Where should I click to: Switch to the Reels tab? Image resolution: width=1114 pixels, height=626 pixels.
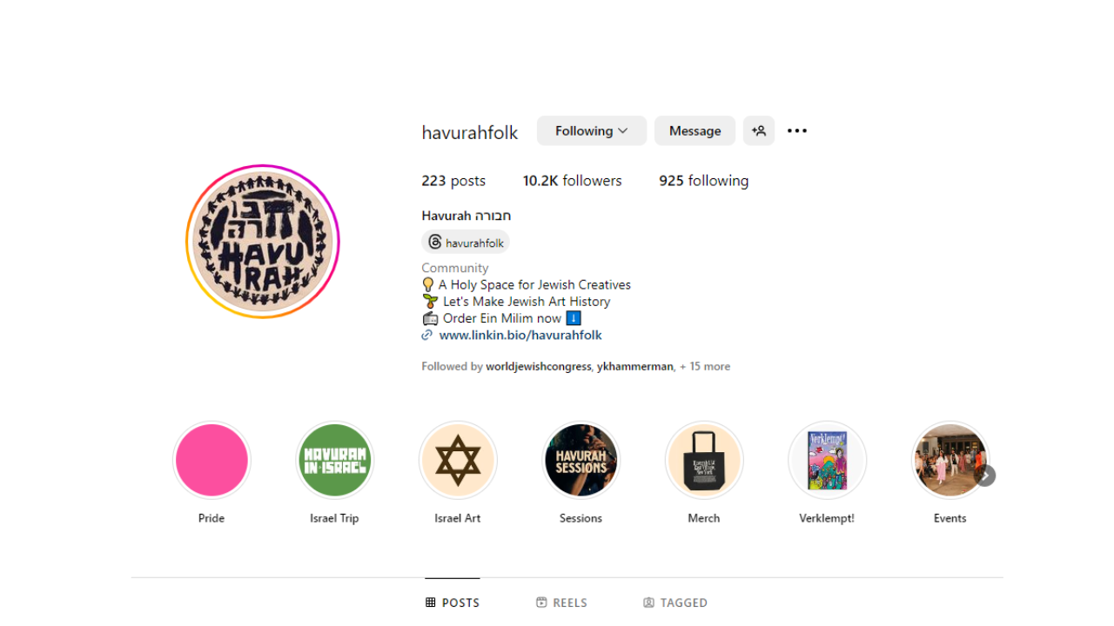(x=561, y=603)
